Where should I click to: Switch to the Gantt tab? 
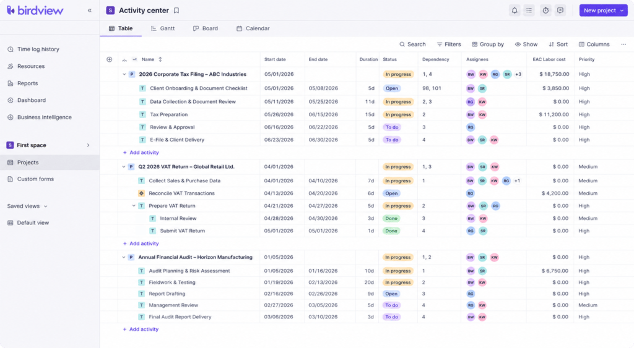click(x=163, y=28)
